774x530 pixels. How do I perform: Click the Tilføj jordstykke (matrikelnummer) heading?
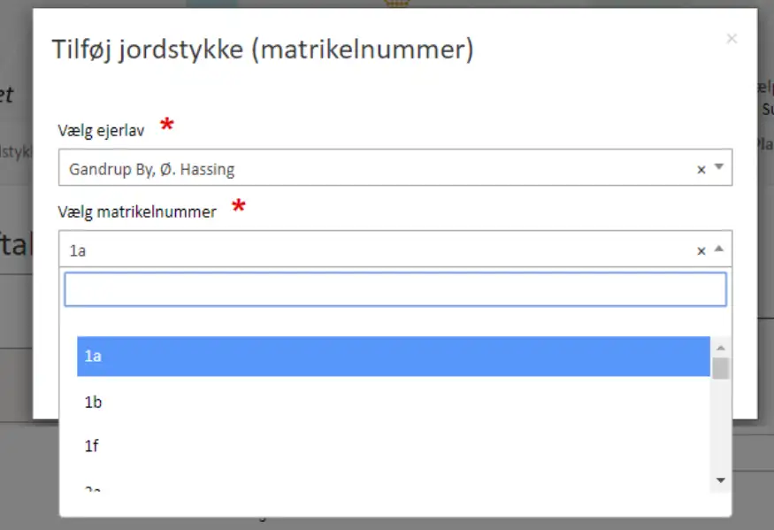(263, 50)
